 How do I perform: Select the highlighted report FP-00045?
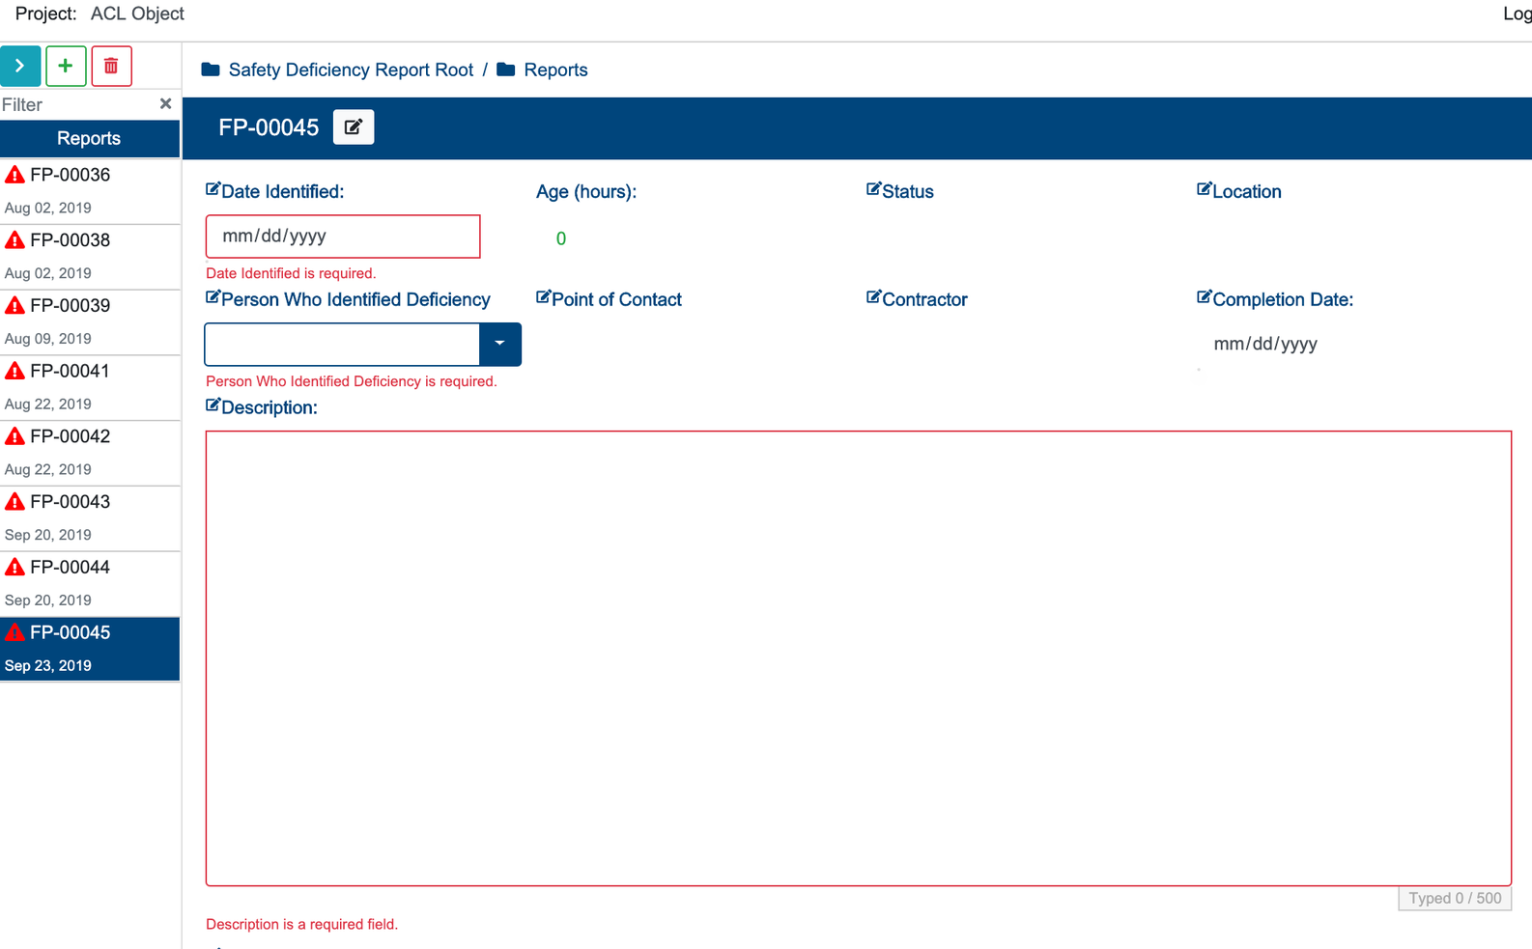tap(90, 650)
